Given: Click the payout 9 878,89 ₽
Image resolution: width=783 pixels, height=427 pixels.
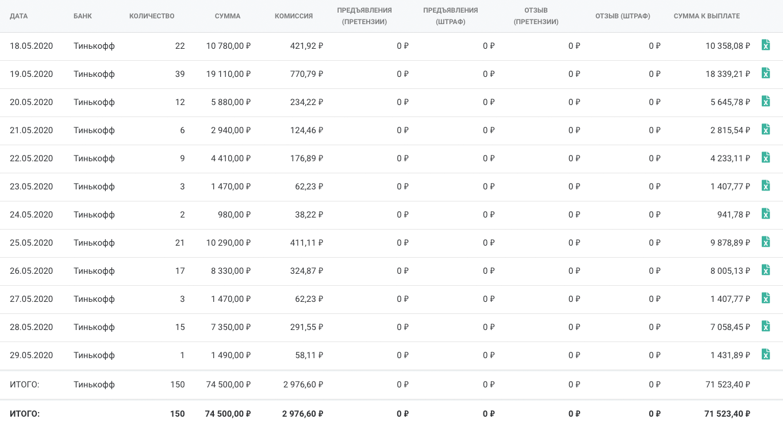Looking at the screenshot, I should 731,243.
